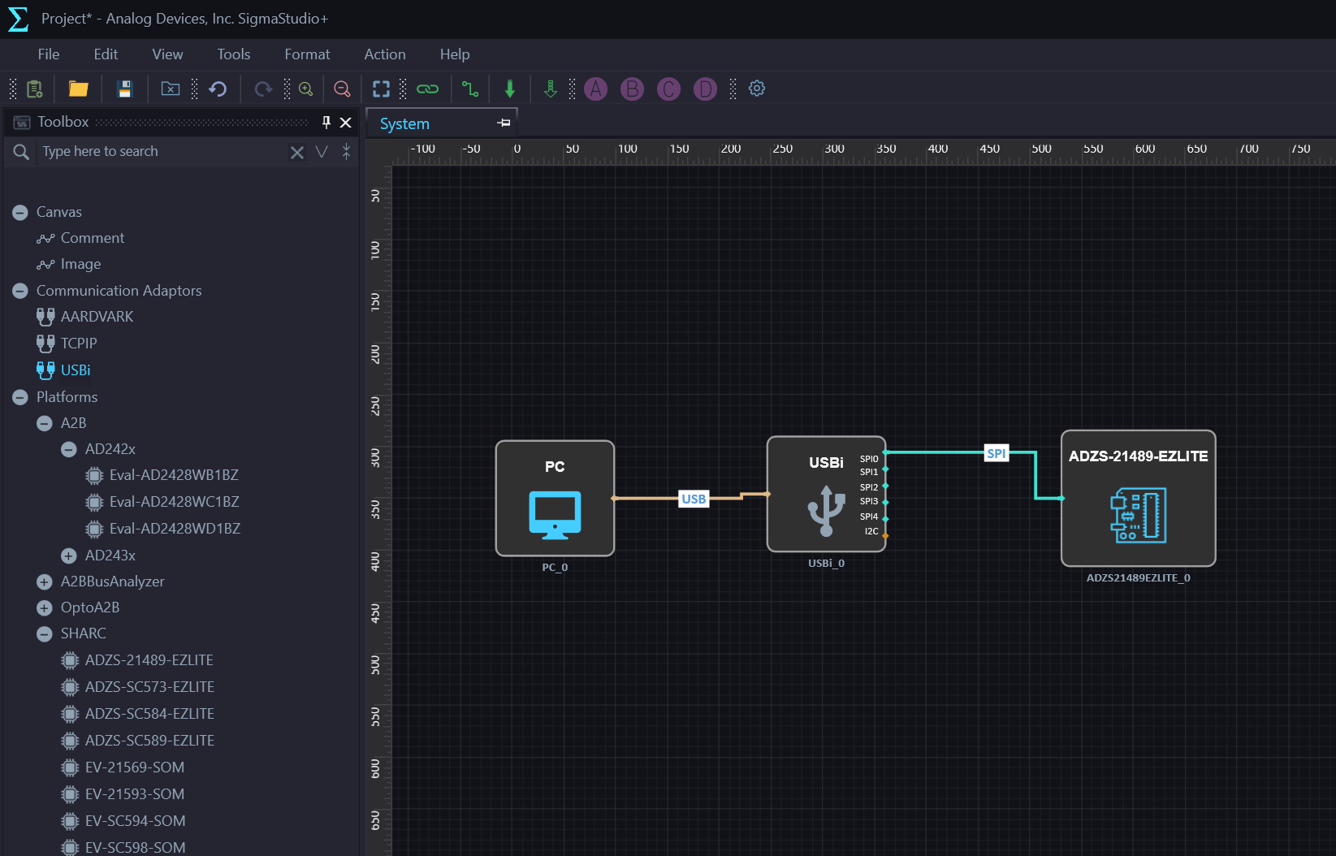This screenshot has height=856, width=1336.
Task: Select the AARDVARK adaptor
Action: coord(84,317)
